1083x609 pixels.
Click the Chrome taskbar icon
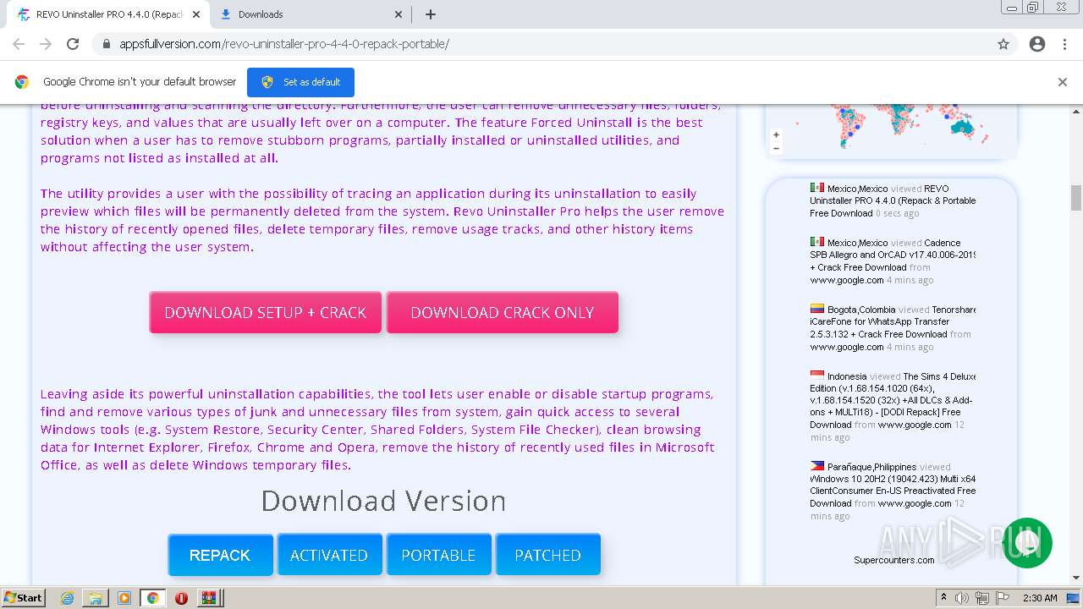pyautogui.click(x=153, y=598)
